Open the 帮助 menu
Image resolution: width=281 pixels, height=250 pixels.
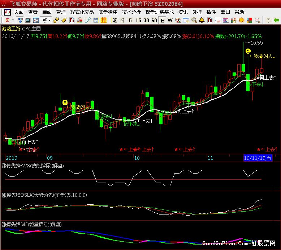239,12
